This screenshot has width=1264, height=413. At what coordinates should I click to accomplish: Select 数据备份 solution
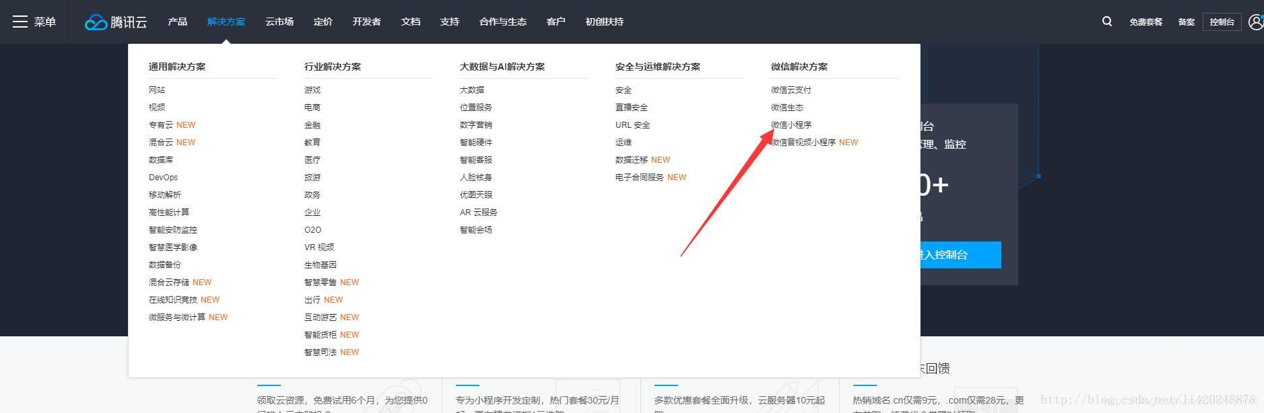coord(165,265)
